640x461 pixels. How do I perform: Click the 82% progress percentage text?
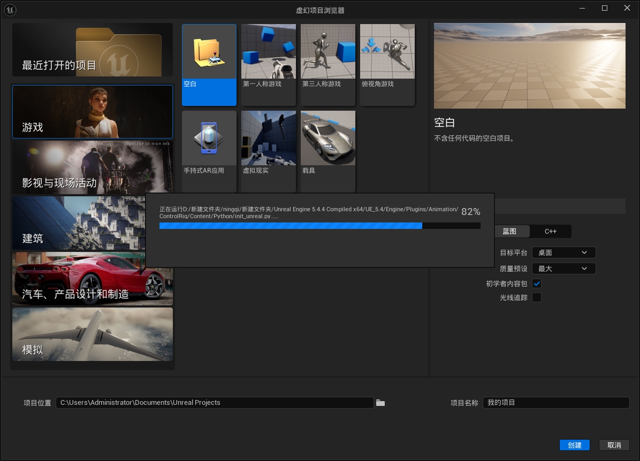coord(470,212)
